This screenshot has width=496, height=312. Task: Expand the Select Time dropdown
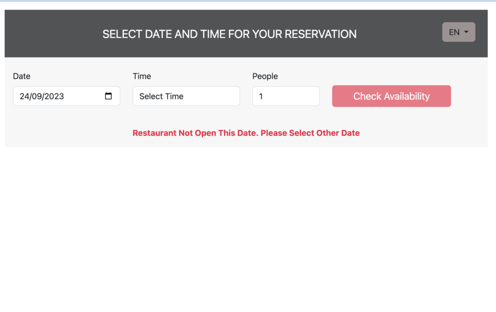186,96
